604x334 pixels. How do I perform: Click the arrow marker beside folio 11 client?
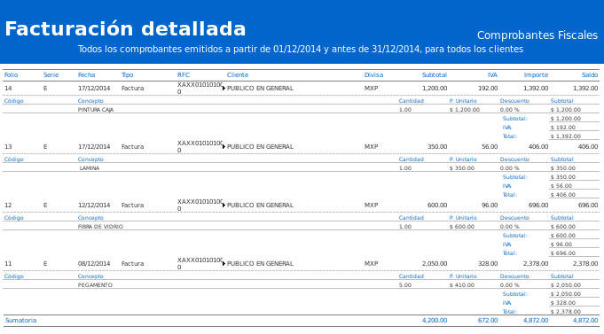point(224,264)
